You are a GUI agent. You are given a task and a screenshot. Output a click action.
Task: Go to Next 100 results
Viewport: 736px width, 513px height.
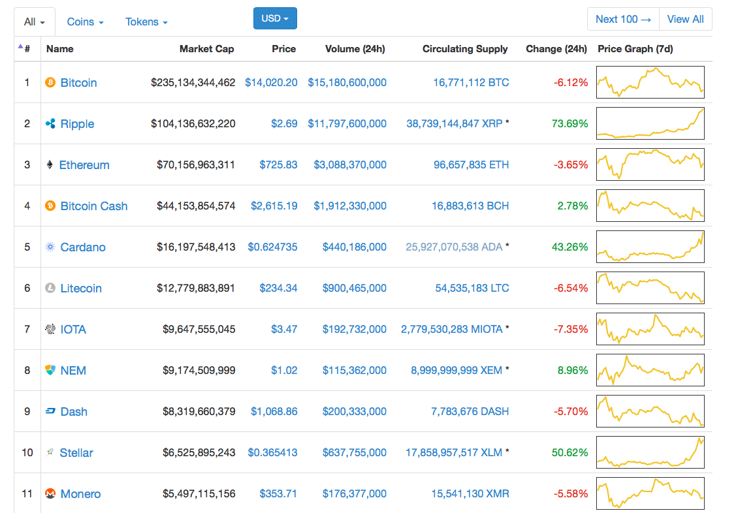pos(623,19)
